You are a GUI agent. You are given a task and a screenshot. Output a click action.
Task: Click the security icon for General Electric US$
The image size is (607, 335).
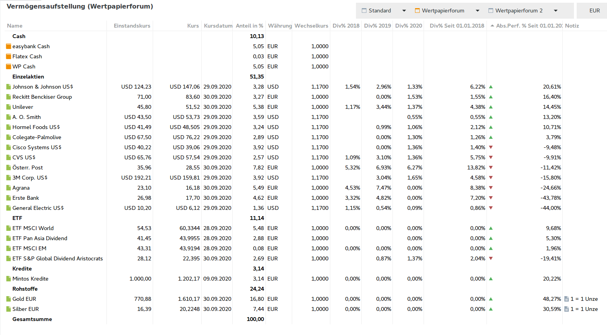pyautogui.click(x=9, y=208)
